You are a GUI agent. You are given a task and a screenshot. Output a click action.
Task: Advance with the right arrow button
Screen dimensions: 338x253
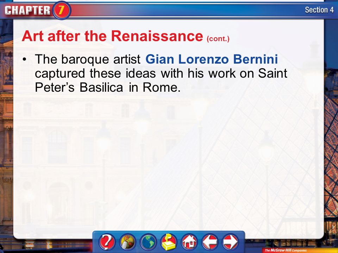[230, 242]
